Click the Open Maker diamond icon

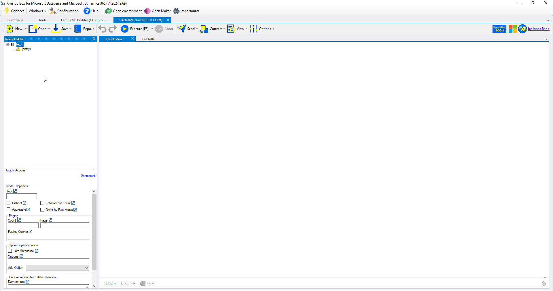coord(147,11)
